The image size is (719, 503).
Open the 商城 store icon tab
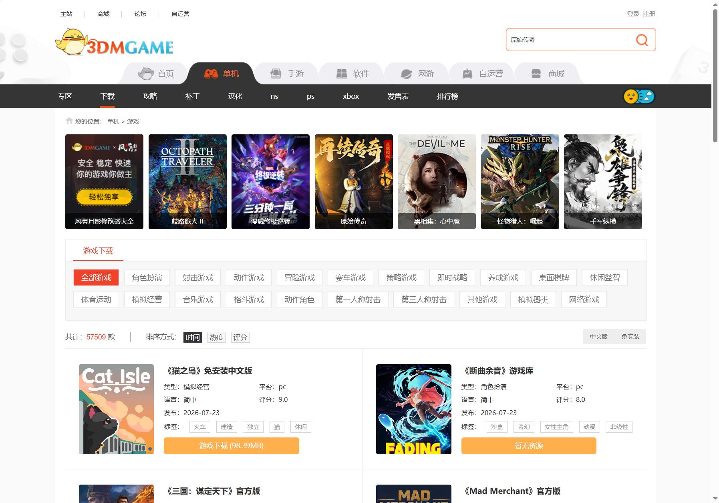536,74
